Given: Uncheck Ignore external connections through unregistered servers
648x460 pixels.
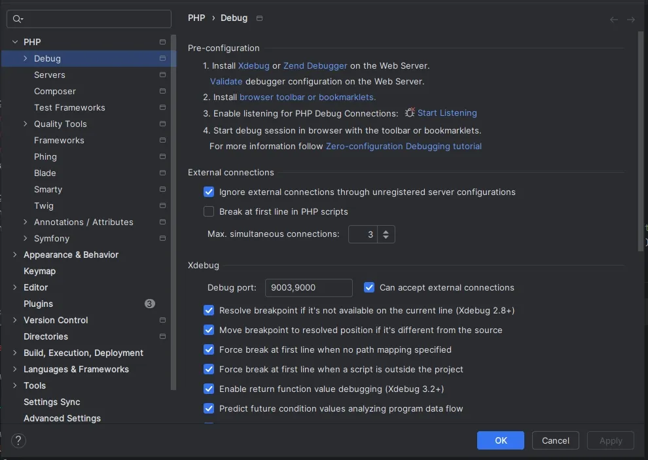Looking at the screenshot, I should pyautogui.click(x=209, y=192).
